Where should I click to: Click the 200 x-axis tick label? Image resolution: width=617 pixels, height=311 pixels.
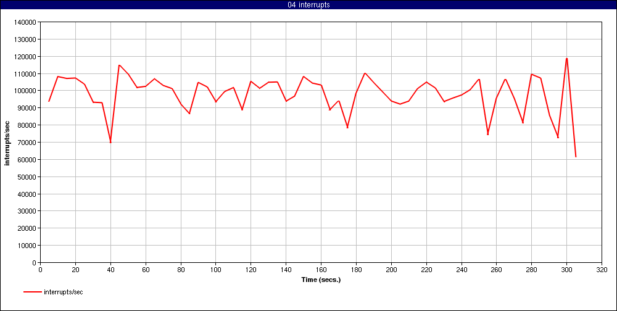point(391,270)
